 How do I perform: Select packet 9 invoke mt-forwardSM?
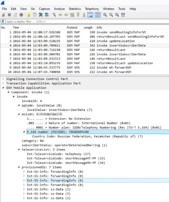pos(81,68)
